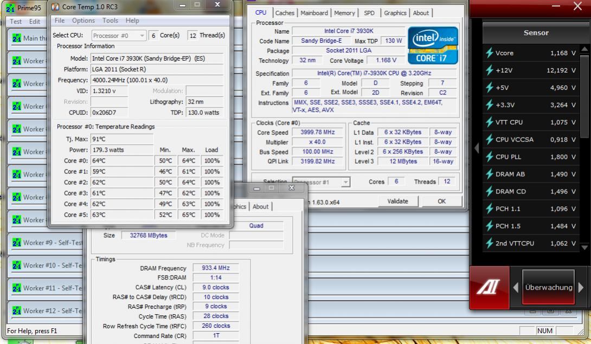Click the sensor list scrollbar thumb
591x344 pixels.
584,96
